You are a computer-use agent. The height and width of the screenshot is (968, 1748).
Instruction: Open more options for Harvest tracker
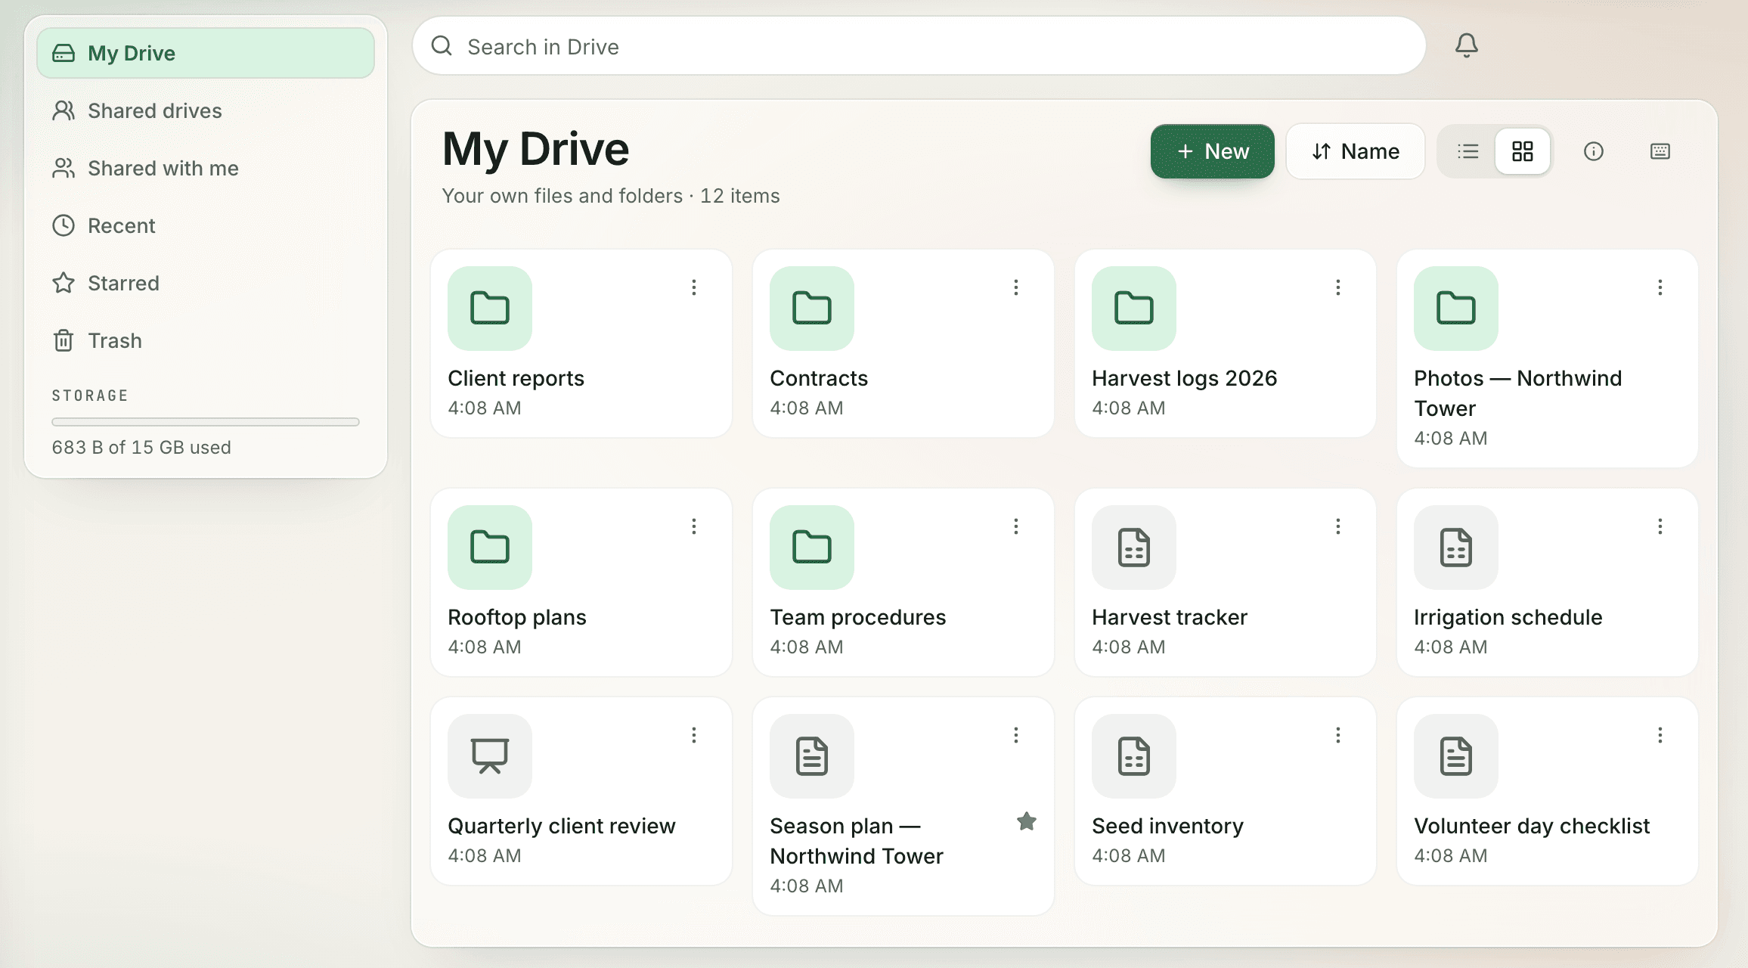pos(1337,526)
